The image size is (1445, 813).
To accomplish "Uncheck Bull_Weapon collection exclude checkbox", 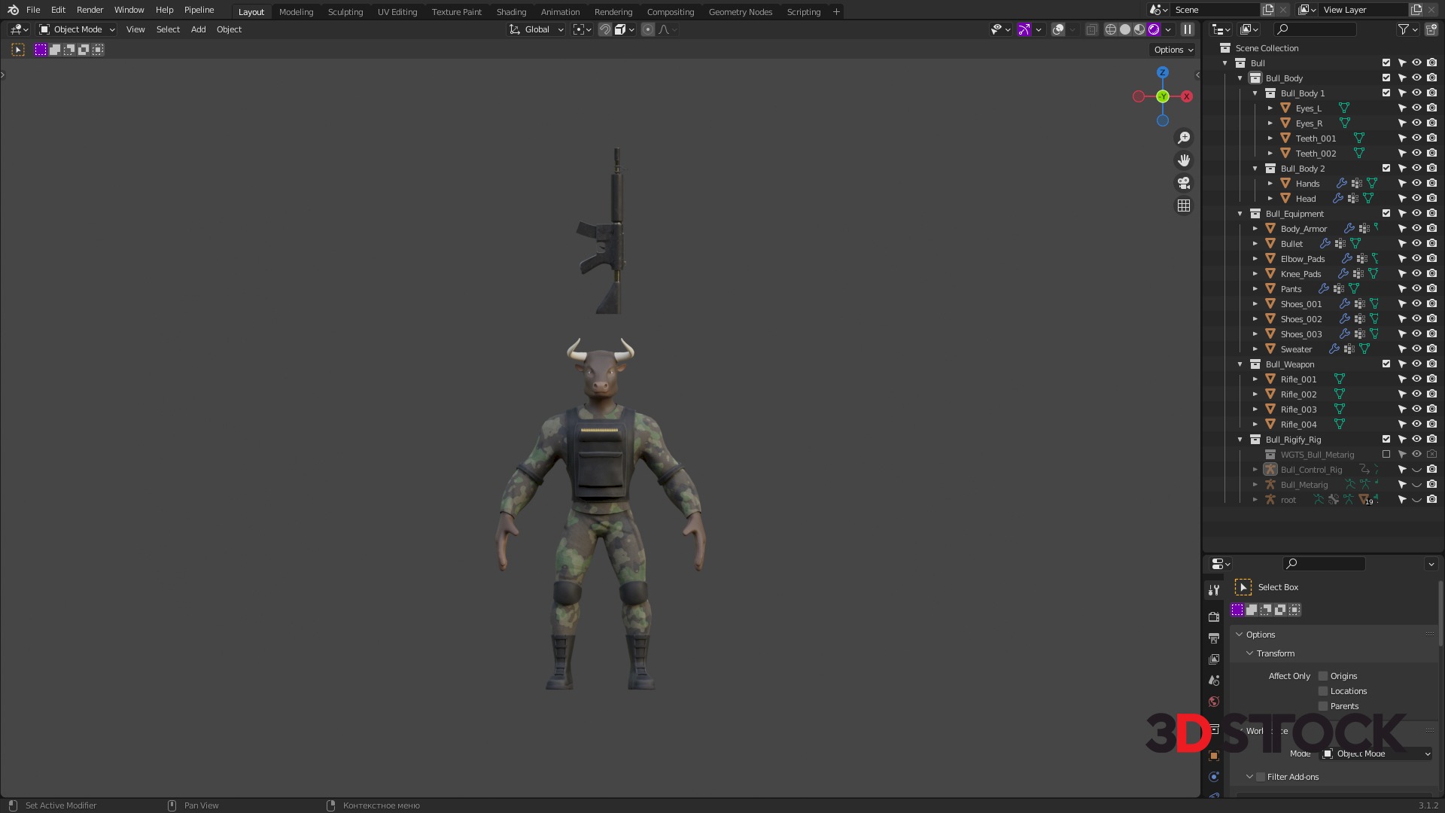I will click(1386, 364).
